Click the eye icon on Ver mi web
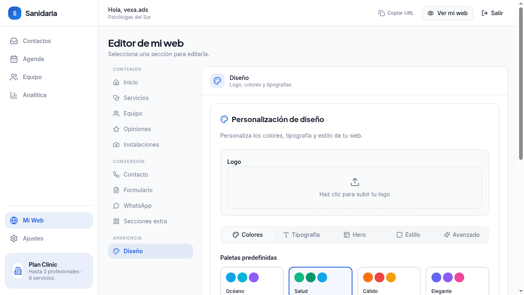Image resolution: width=524 pixels, height=295 pixels. pyautogui.click(x=431, y=13)
